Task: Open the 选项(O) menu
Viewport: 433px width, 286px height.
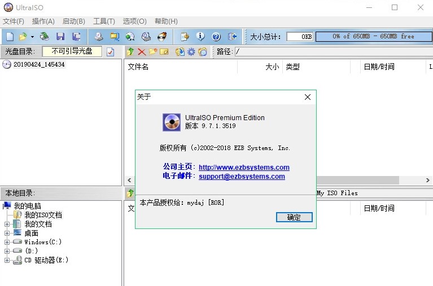Action: tap(134, 21)
